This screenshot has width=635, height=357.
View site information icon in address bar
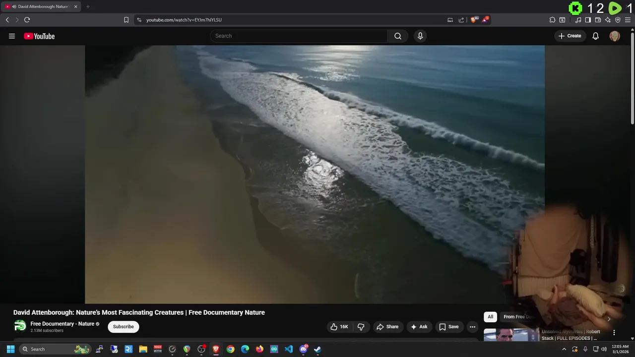pyautogui.click(x=139, y=20)
